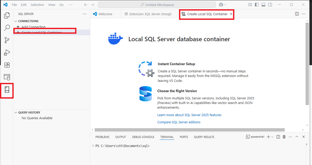
Task: Split the terminal
Action: click(278, 137)
